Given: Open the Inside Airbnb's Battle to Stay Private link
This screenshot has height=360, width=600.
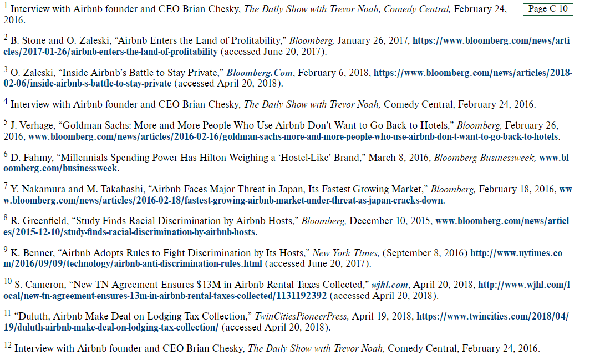Looking at the screenshot, I should (x=88, y=83).
